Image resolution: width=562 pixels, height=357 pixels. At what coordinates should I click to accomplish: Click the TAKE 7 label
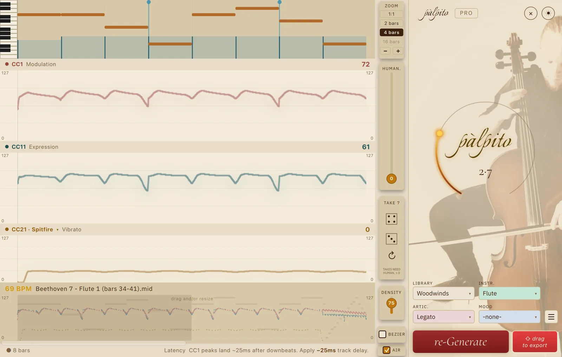392,203
